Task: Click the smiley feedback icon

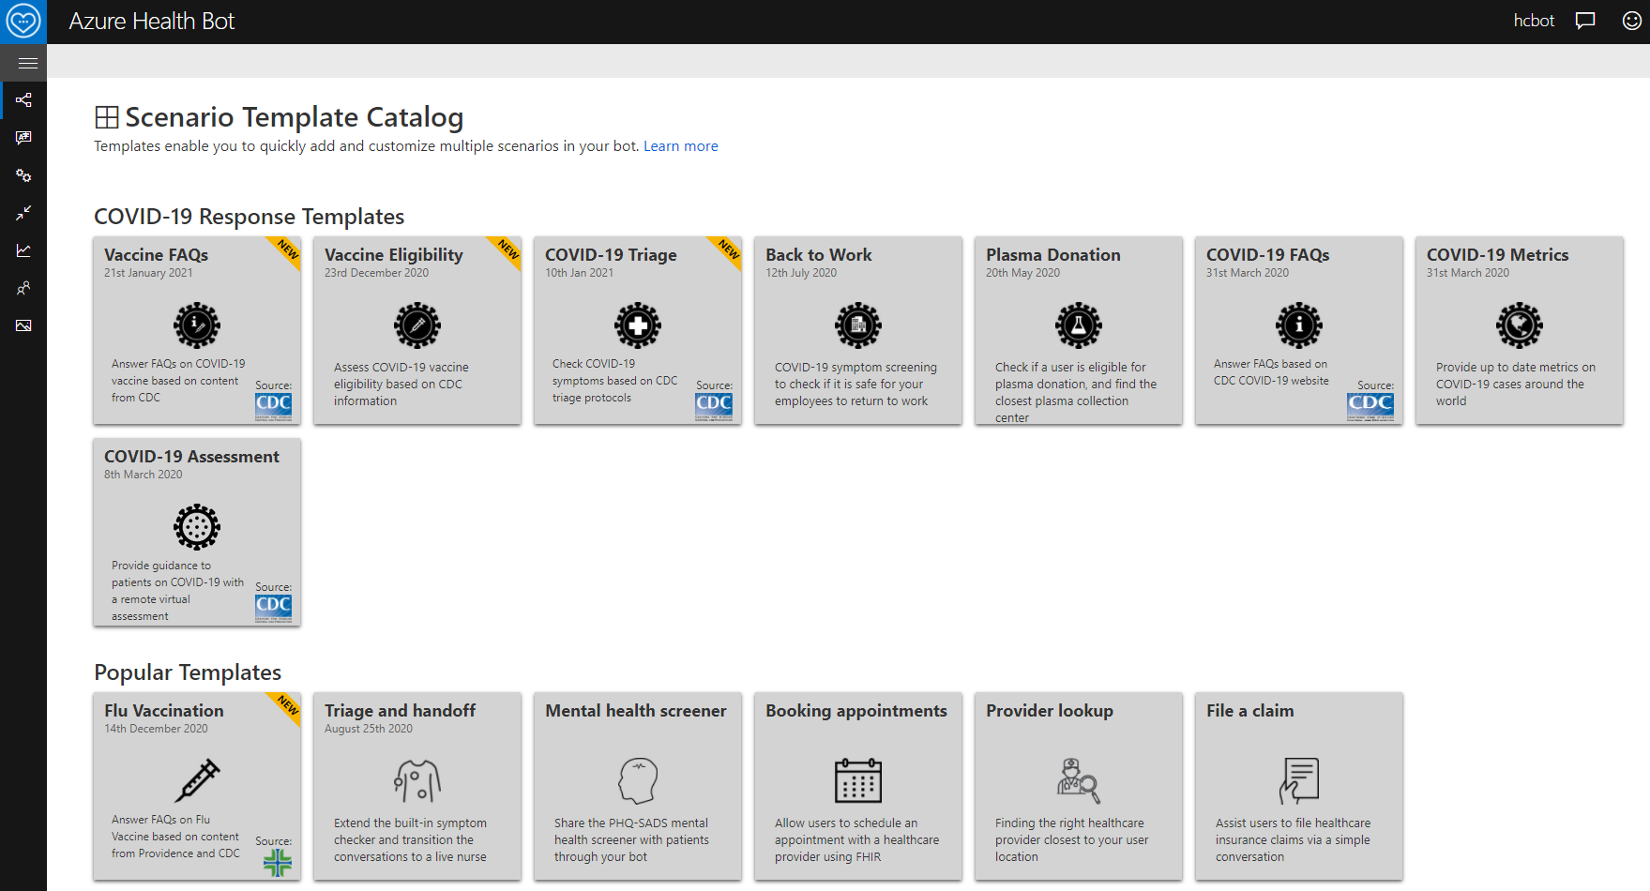Action: (x=1632, y=21)
